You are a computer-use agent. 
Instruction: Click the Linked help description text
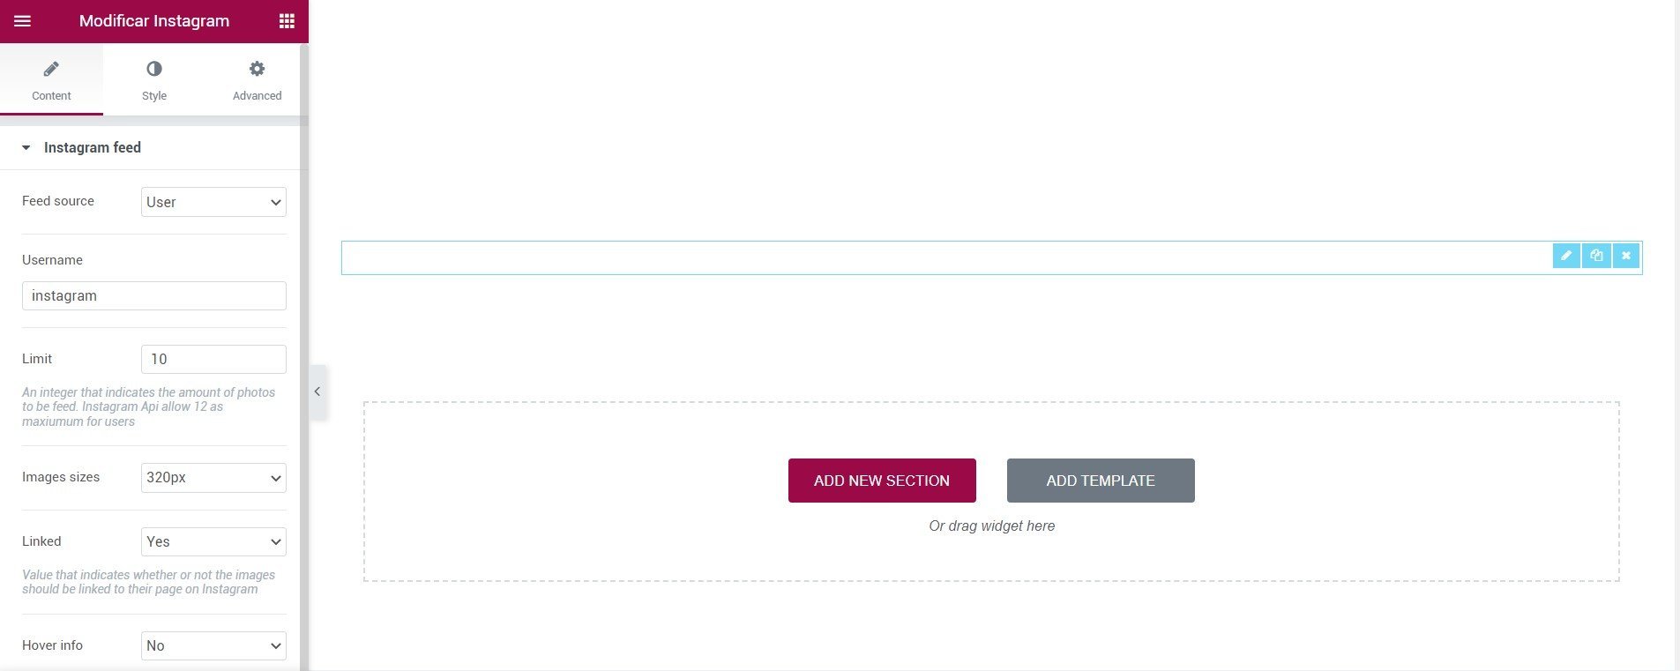click(148, 582)
